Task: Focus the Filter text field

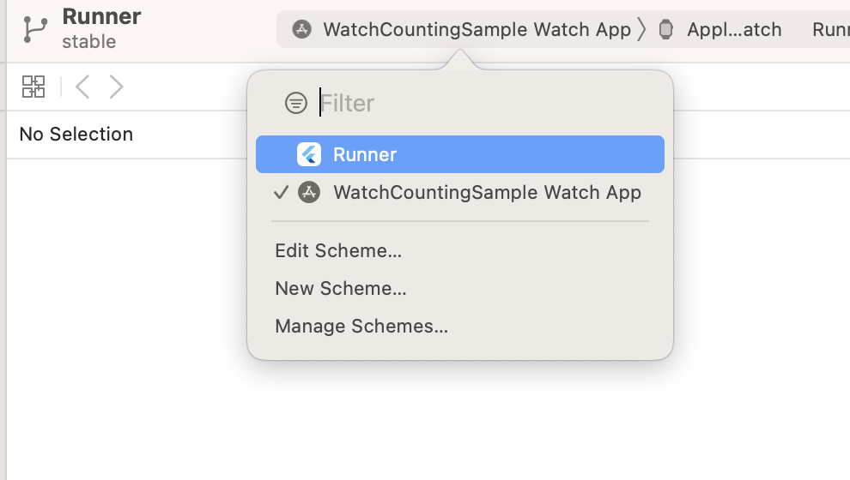Action: coord(481,104)
